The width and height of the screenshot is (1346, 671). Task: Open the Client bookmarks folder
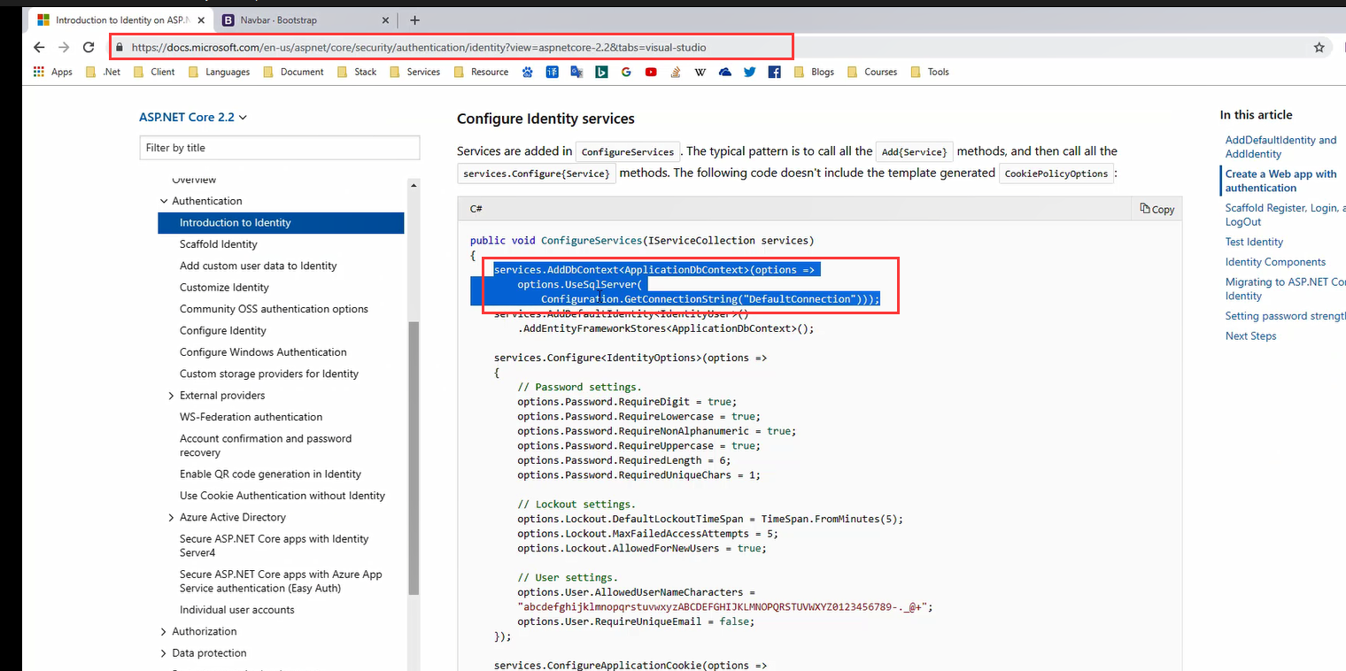(154, 72)
